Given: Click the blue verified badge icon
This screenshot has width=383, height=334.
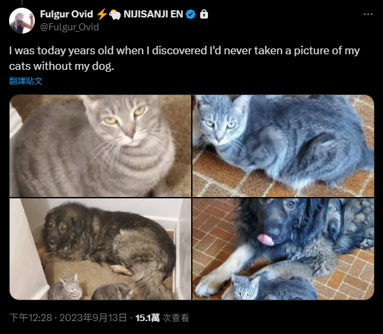Looking at the screenshot, I should (x=191, y=14).
